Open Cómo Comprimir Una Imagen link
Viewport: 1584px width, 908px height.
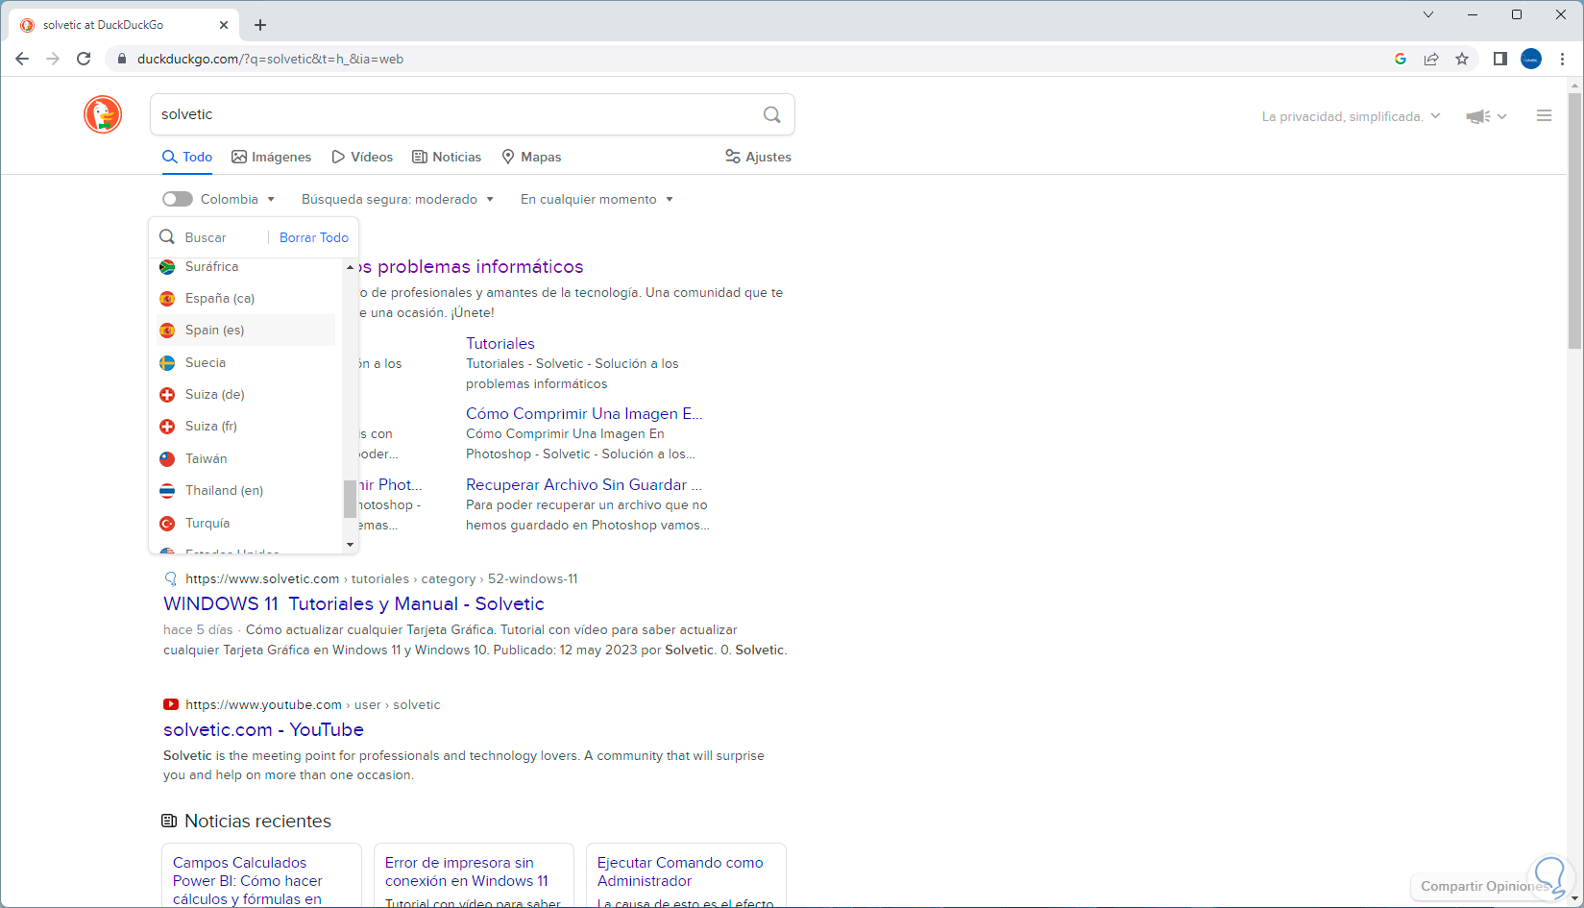click(584, 413)
